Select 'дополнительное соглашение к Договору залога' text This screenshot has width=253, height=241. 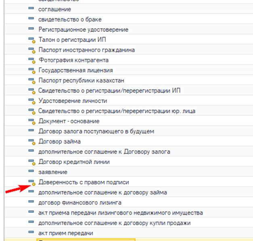tap(104, 152)
